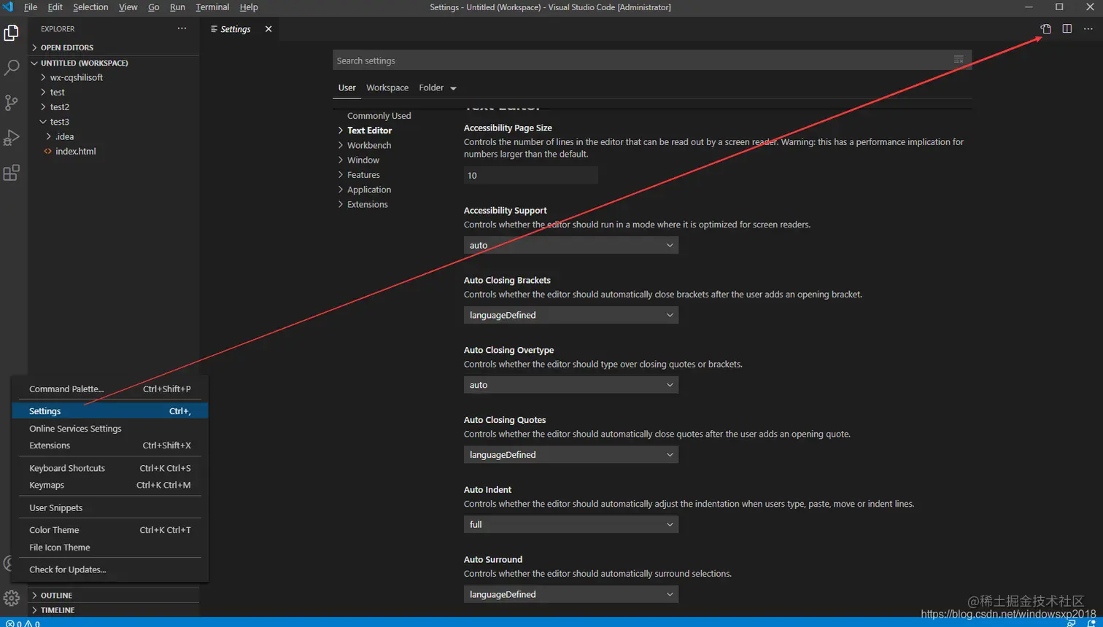Viewport: 1103px width, 627px height.
Task: Click the index.html file icon in explorer
Action: click(x=47, y=152)
